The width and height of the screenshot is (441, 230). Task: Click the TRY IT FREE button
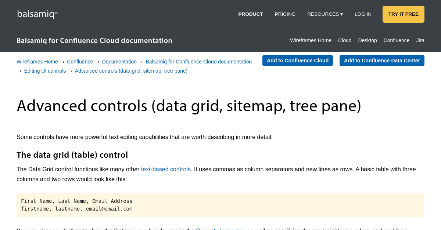click(x=404, y=14)
